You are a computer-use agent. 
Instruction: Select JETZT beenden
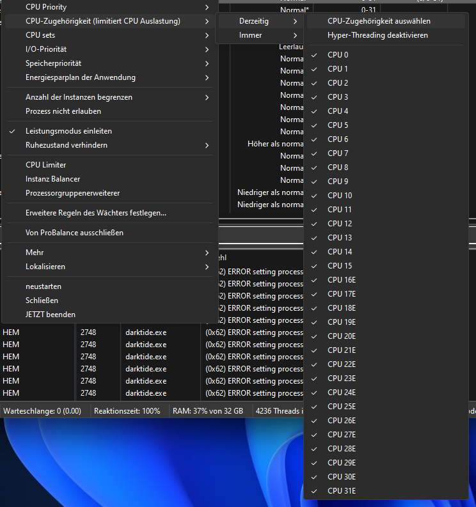tap(109, 315)
